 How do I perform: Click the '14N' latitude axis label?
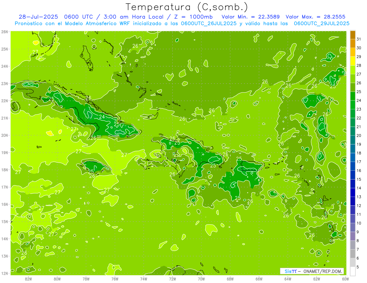4,239
